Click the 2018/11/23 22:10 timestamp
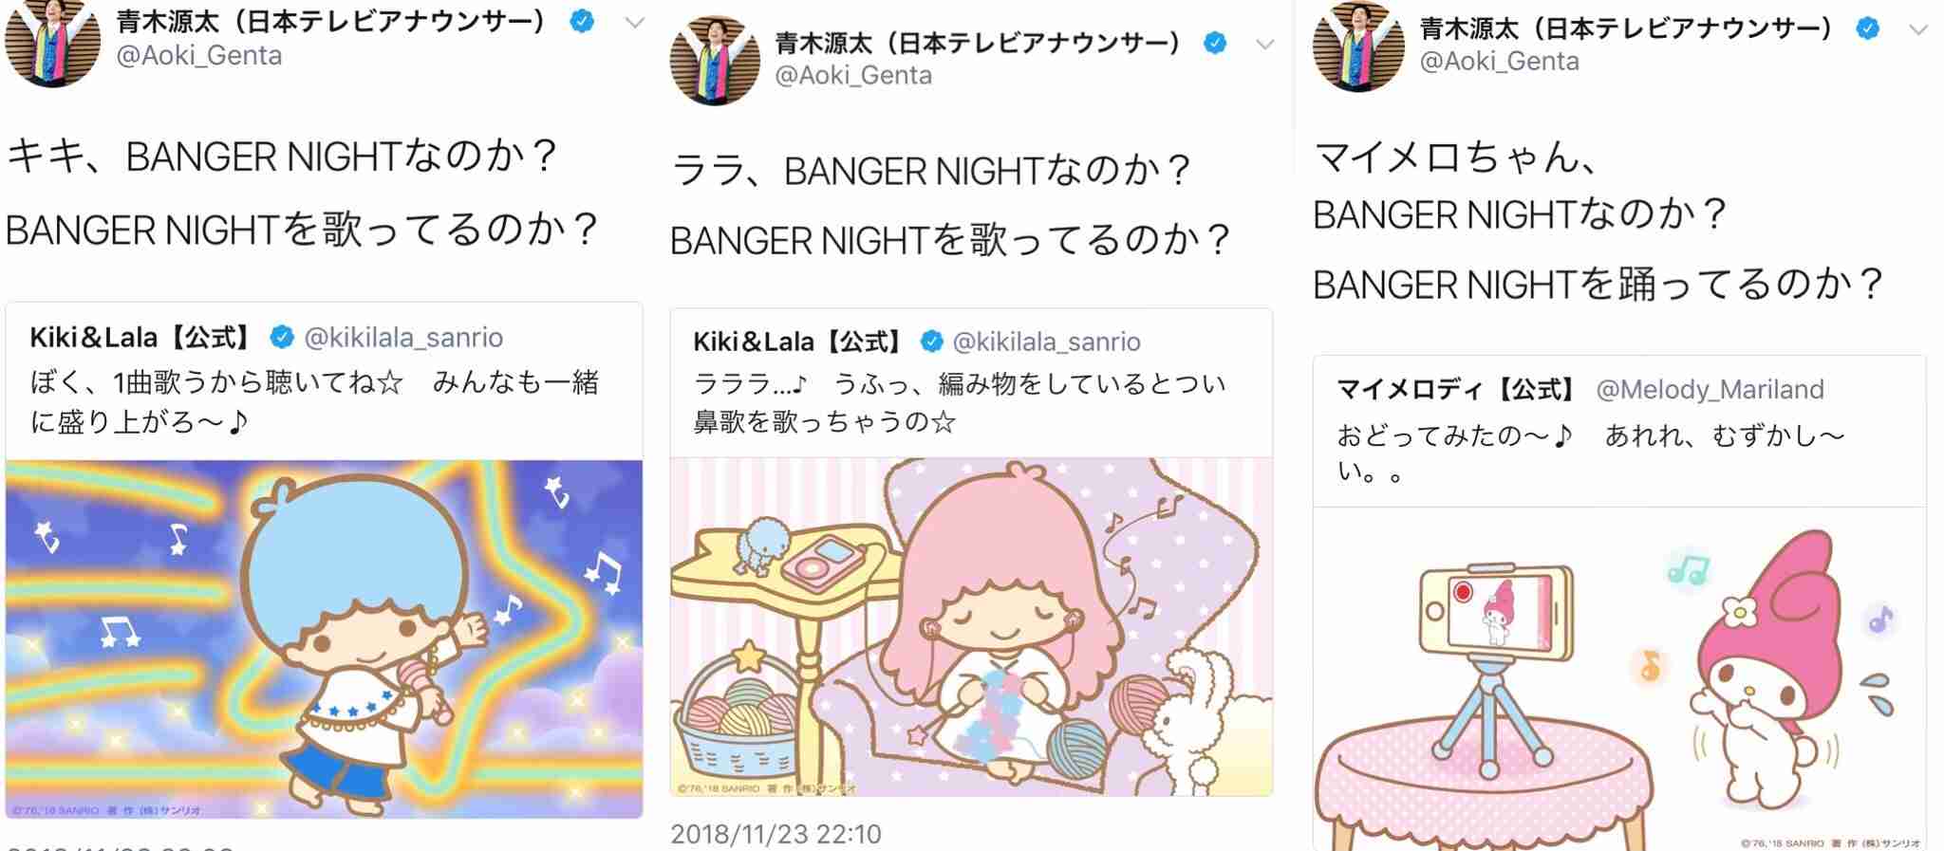The image size is (1944, 851). [776, 834]
